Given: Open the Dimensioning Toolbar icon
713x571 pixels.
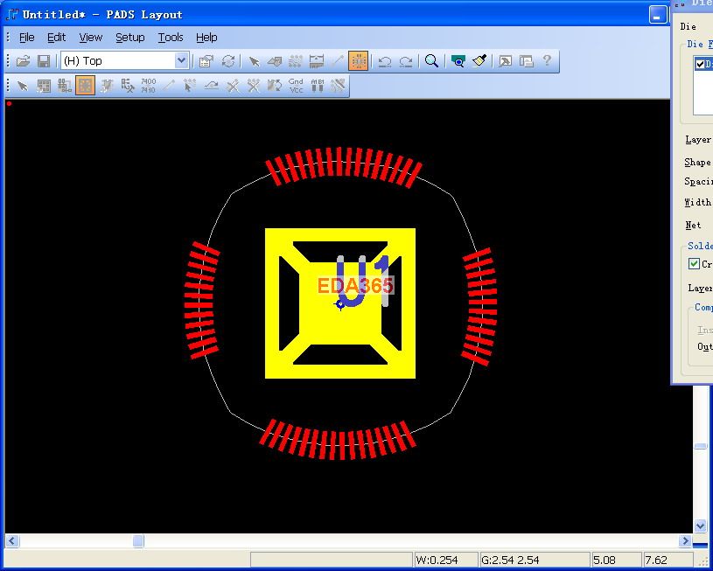Looking at the screenshot, I should click(x=317, y=61).
